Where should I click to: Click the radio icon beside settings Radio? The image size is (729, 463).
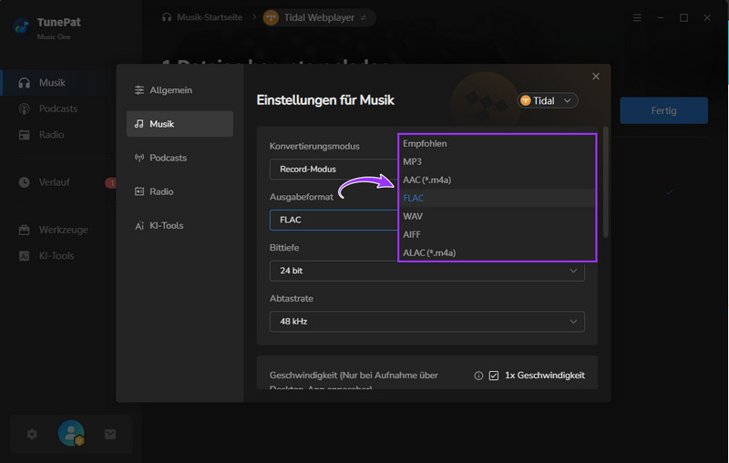pyautogui.click(x=139, y=191)
